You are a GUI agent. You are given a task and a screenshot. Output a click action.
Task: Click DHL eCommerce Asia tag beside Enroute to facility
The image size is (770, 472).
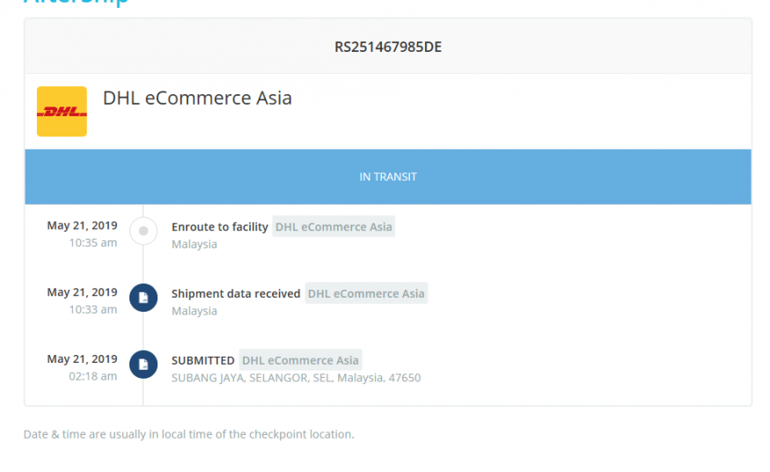[x=334, y=226]
